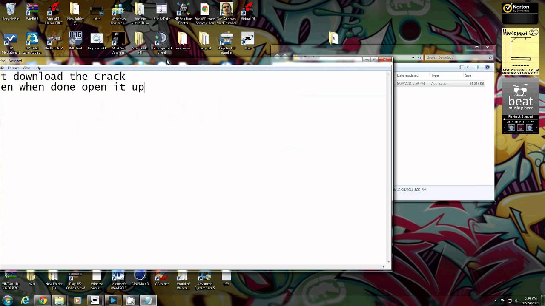The width and height of the screenshot is (545, 306).
Task: Open the Explorer help question-mark icon
Action: coord(487,67)
